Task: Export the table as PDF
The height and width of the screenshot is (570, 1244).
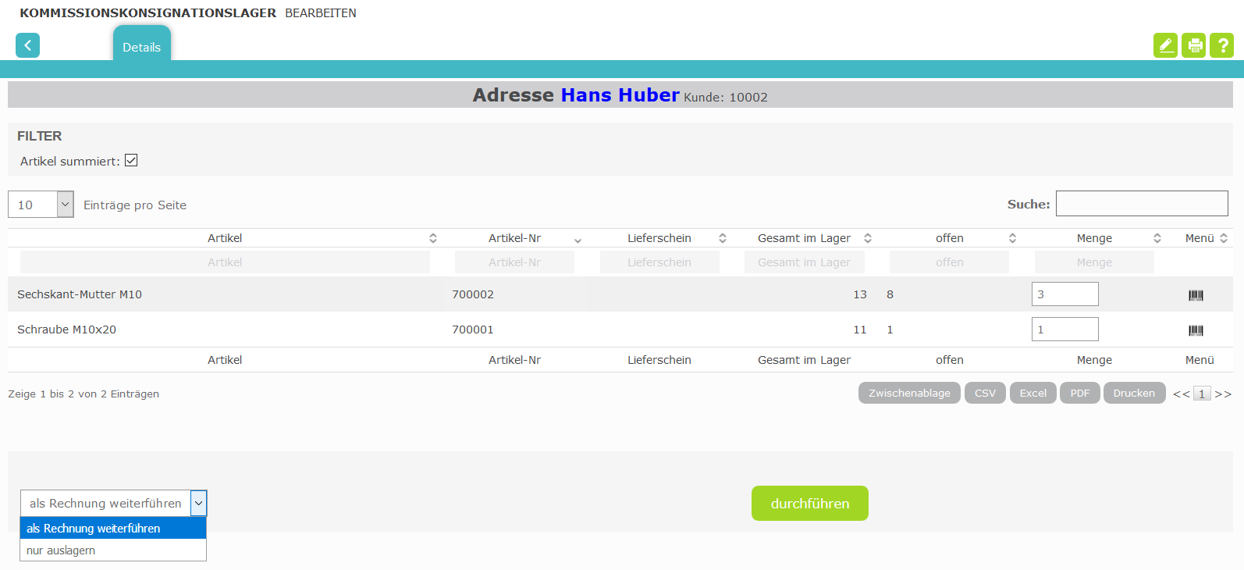Action: coord(1079,393)
